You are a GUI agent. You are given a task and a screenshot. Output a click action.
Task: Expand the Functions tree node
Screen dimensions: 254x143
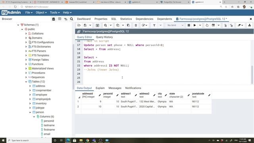tap(26, 64)
